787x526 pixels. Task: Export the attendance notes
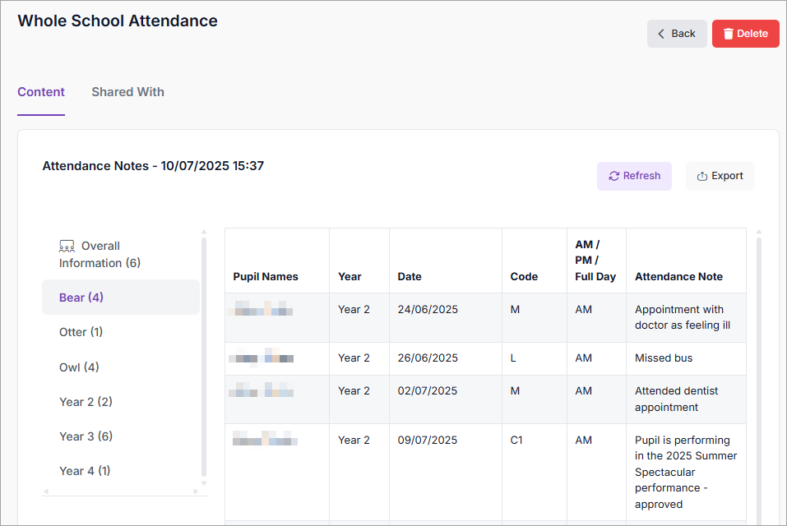pyautogui.click(x=720, y=176)
